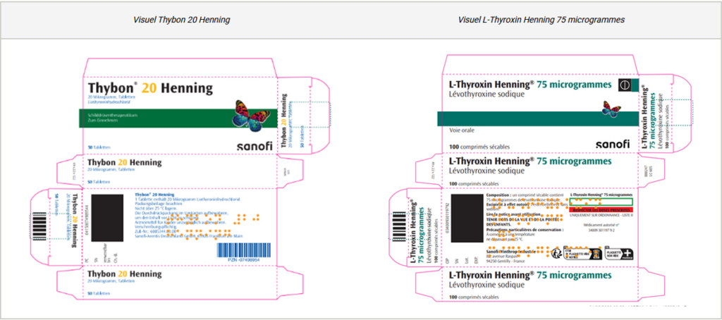Click the red "Respecter les doses prescrites" banner
722x320 pixels.
coord(599,210)
